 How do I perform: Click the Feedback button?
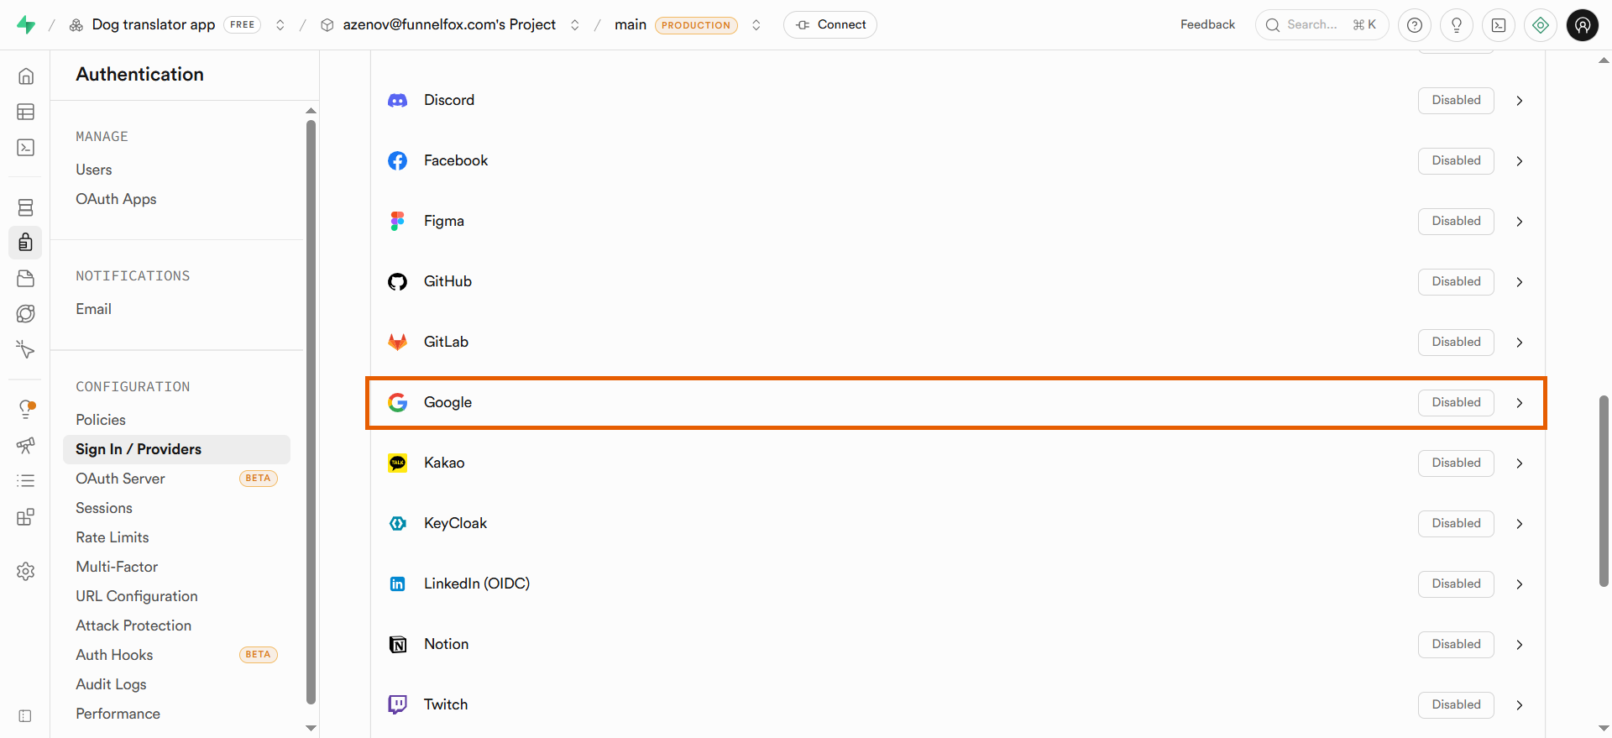(1207, 25)
